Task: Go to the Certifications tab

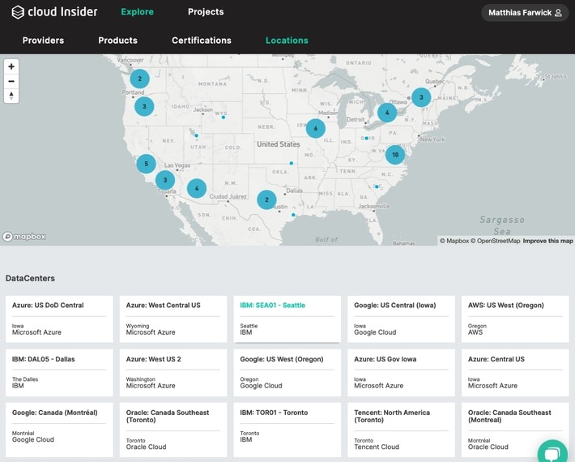Action: point(201,41)
